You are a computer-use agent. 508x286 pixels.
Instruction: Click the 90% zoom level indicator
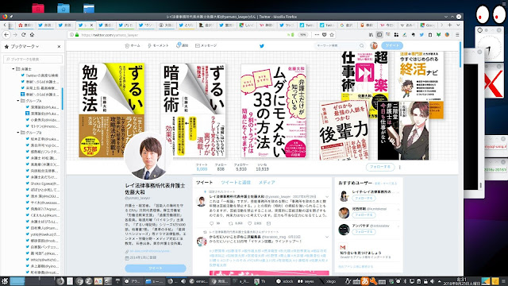pos(302,35)
